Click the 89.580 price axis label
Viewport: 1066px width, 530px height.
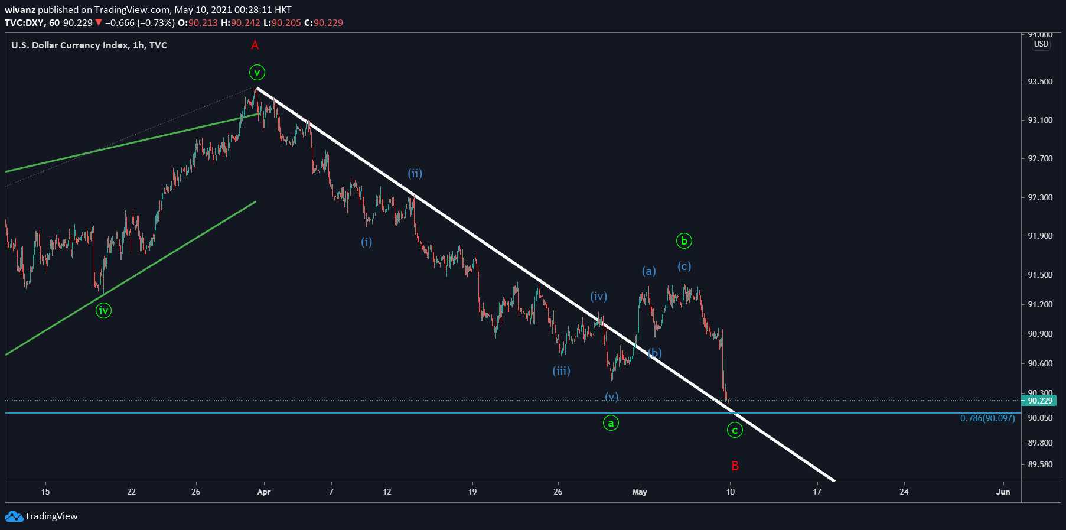[1040, 464]
